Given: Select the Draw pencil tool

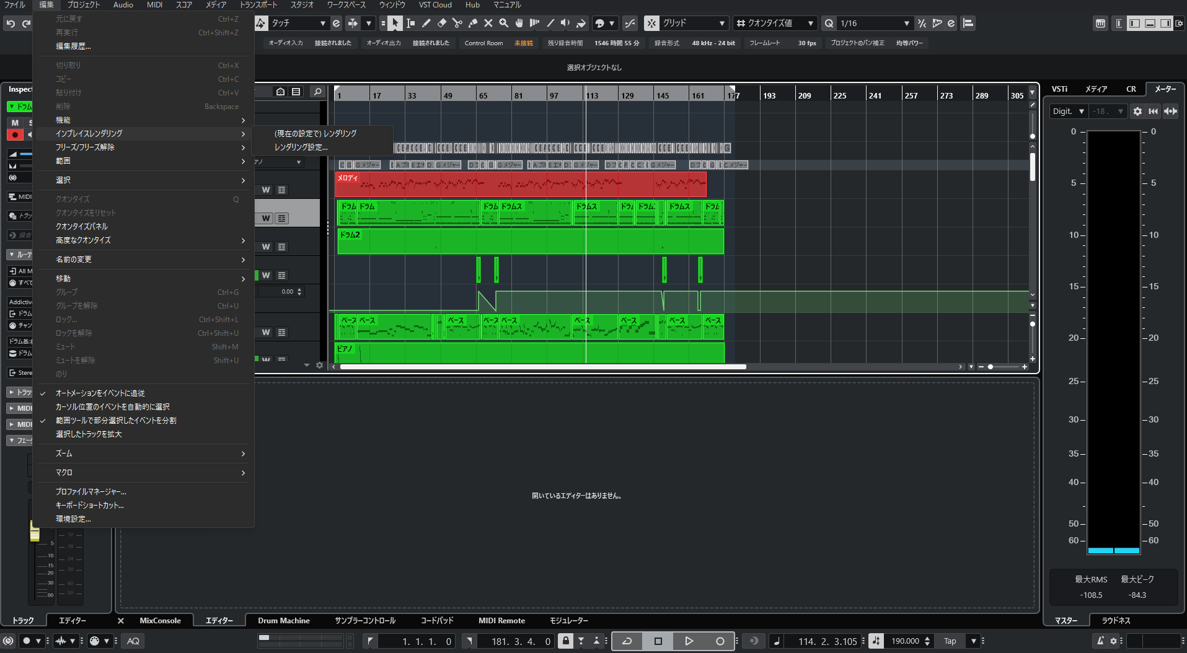Looking at the screenshot, I should 426,24.
